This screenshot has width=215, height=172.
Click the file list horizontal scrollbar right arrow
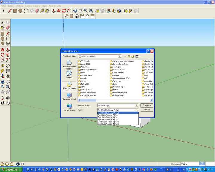coord(151,100)
